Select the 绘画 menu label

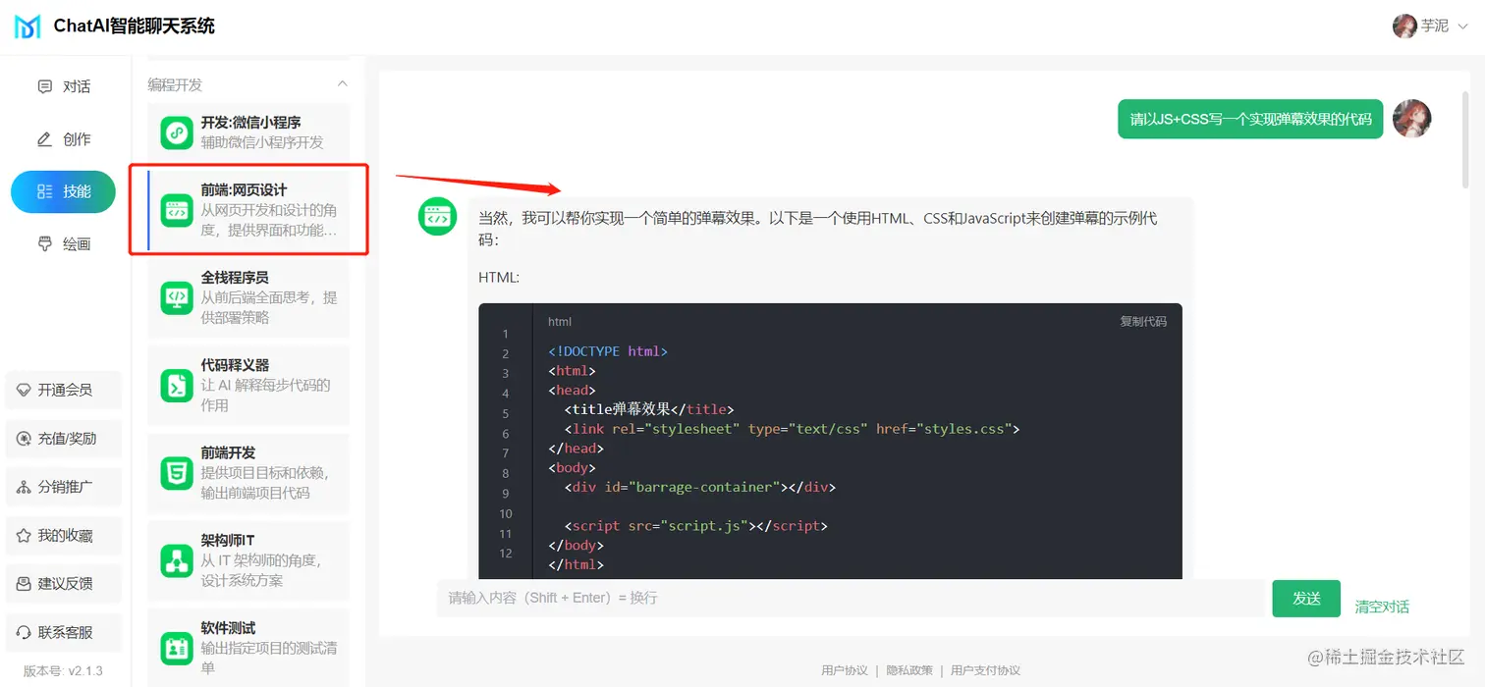[x=77, y=243]
